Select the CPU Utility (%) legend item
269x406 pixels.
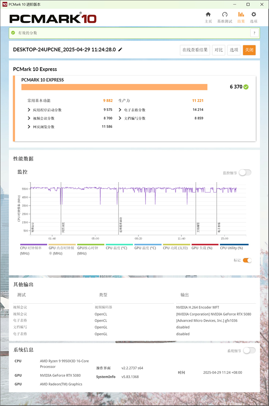click(234, 247)
